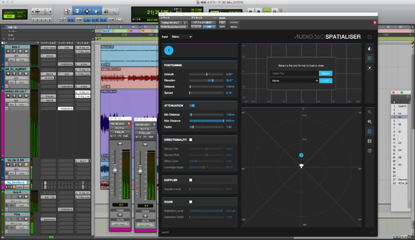
Task: Click the Load video button
Action: [326, 81]
